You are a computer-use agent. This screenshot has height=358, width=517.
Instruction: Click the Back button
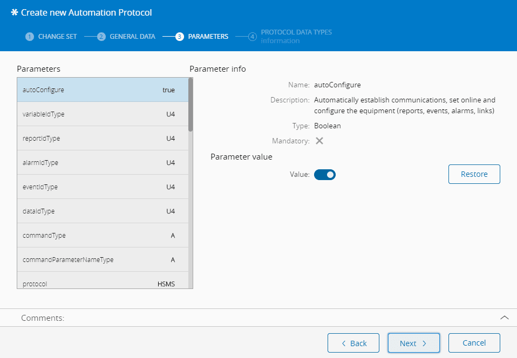[354, 343]
